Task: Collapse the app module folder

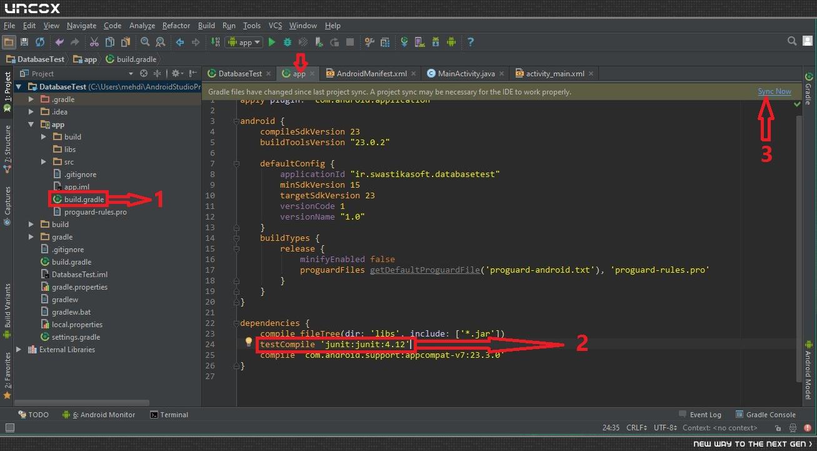Action: pyautogui.click(x=31, y=124)
